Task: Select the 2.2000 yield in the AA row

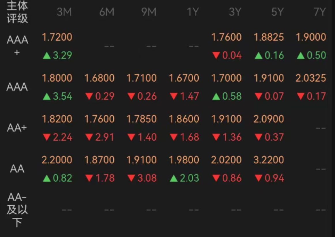Action: (57, 160)
